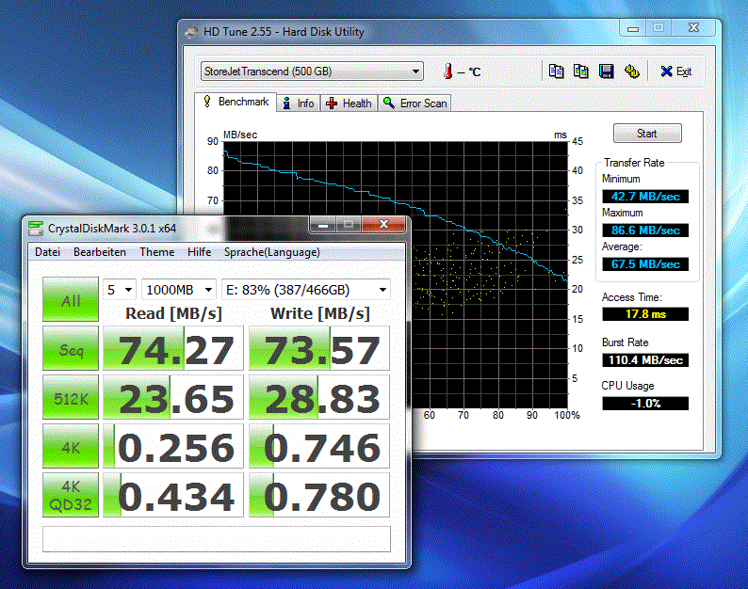The height and width of the screenshot is (589, 748).
Task: Click the CrystalDiskMark title bar app icon
Action: click(36, 229)
